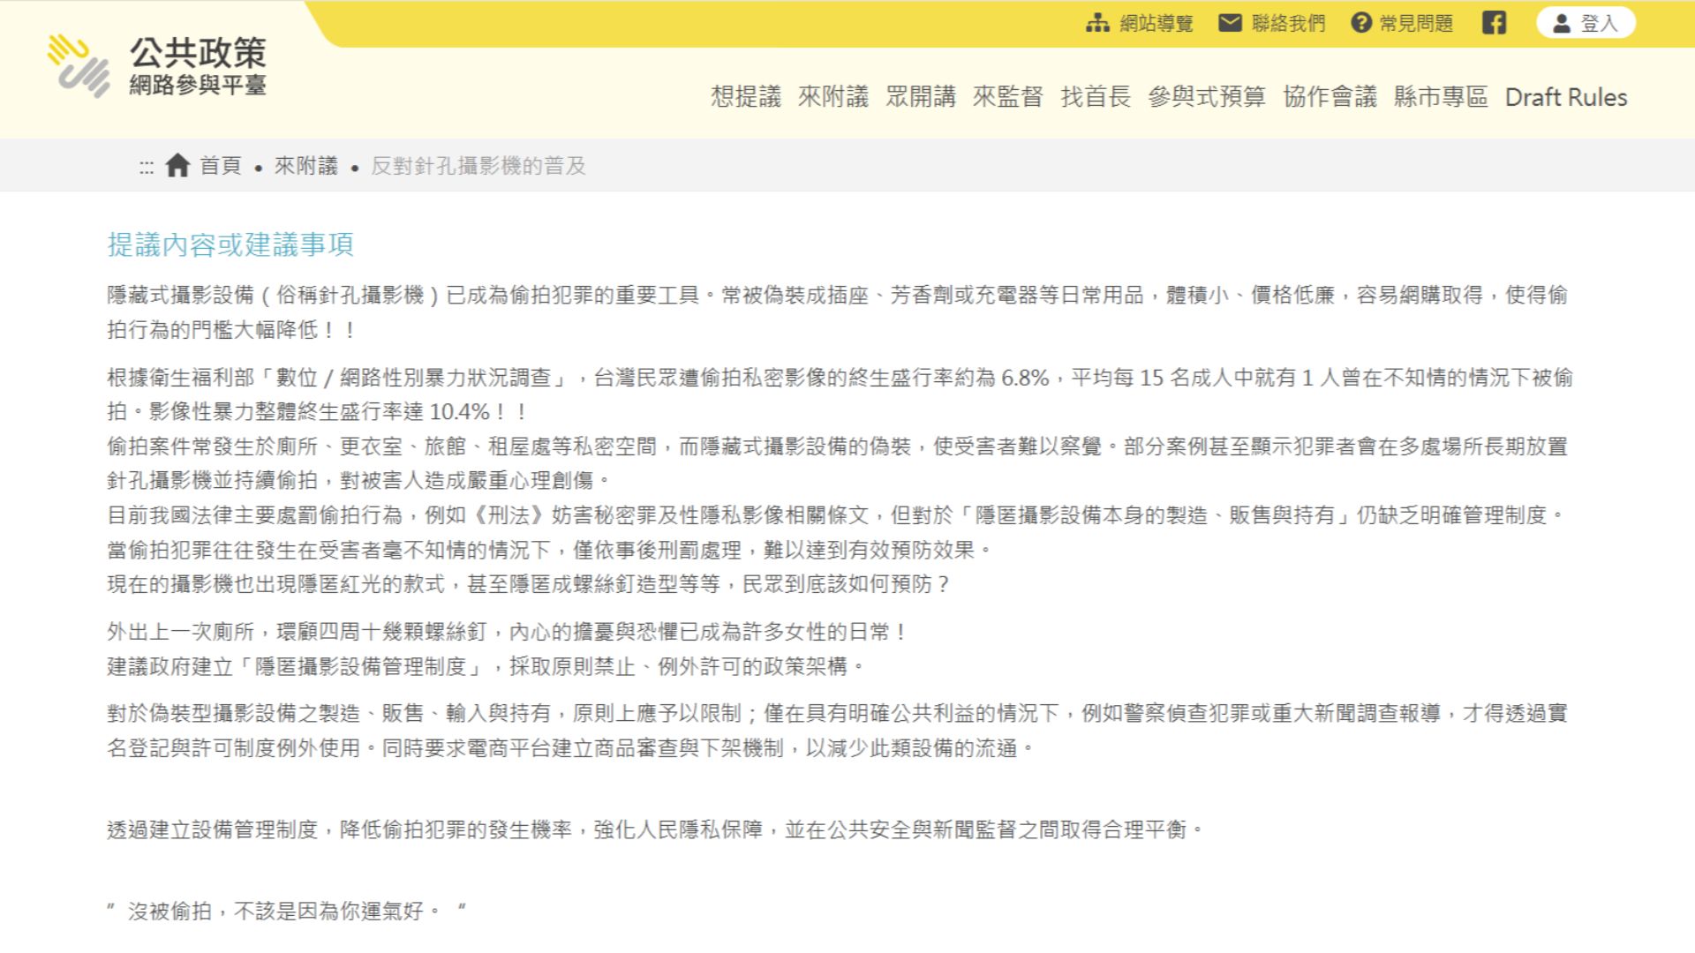Click line starting 目前我國法律主要處罰偷拍行為
Image resolution: width=1695 pixels, height=953 pixels.
tap(837, 532)
